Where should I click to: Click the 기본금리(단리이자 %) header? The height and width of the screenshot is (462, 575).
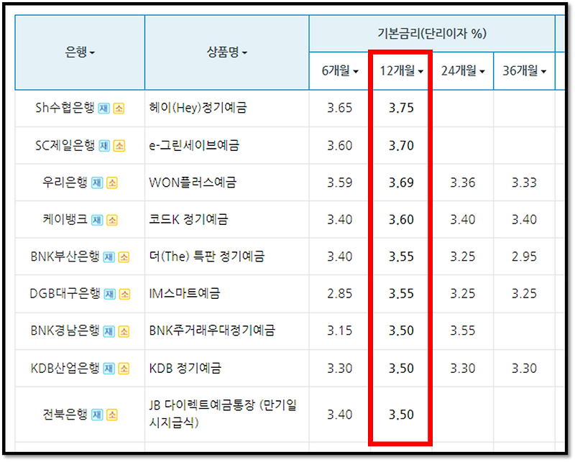pyautogui.click(x=432, y=34)
